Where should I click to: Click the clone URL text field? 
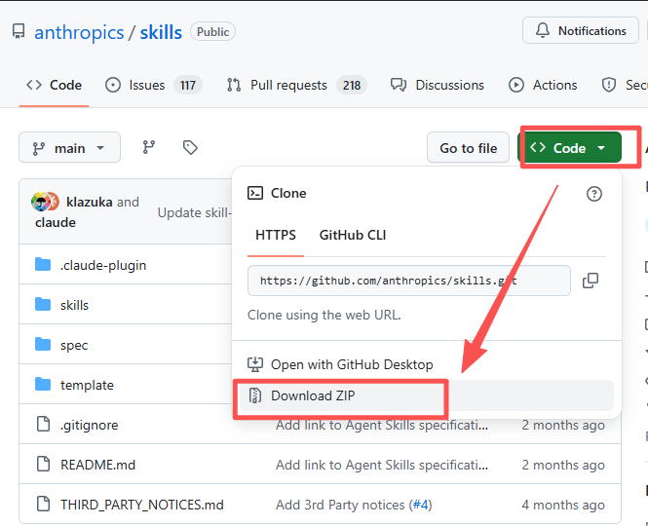point(409,281)
